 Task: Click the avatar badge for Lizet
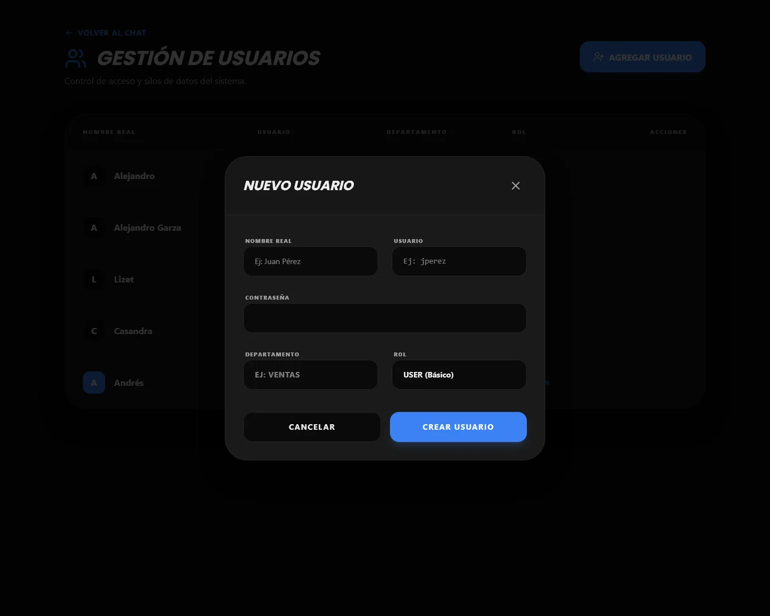(94, 279)
